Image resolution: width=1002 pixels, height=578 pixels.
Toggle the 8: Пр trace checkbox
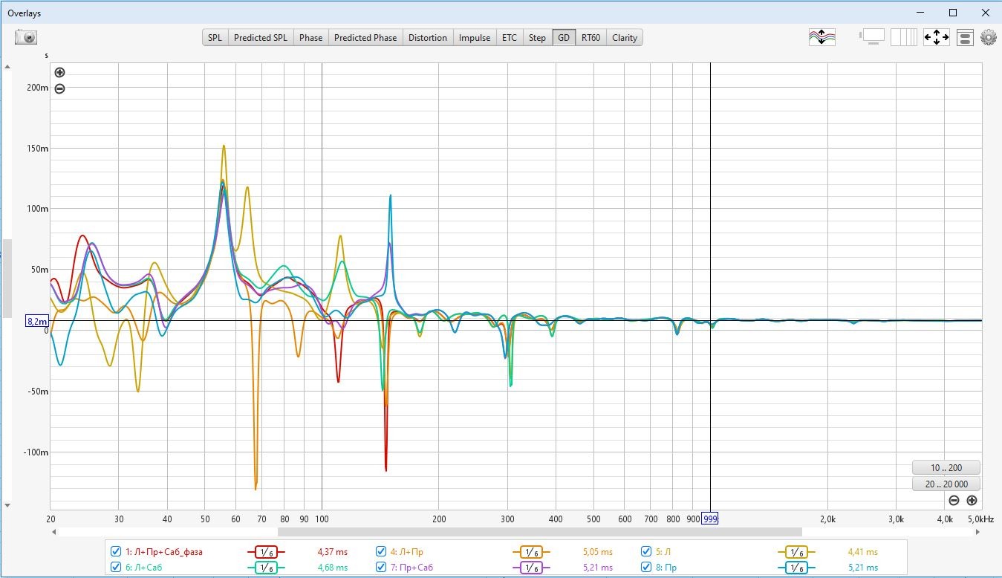pyautogui.click(x=646, y=568)
